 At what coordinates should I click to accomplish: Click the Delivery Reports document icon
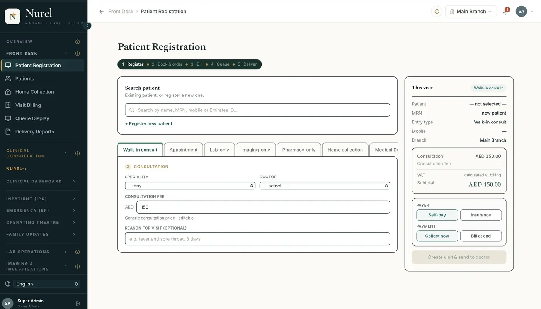tap(8, 132)
